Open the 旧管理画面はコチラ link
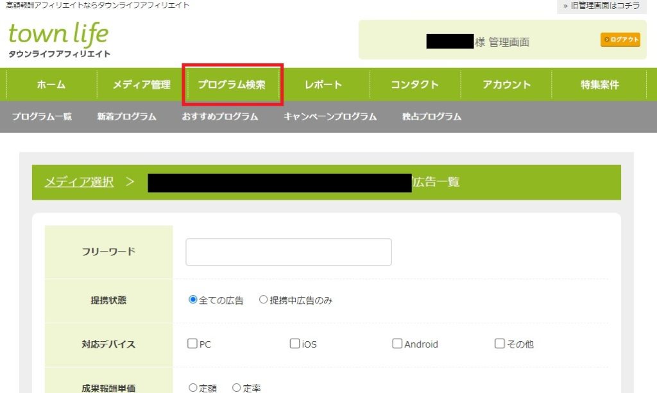 point(602,6)
